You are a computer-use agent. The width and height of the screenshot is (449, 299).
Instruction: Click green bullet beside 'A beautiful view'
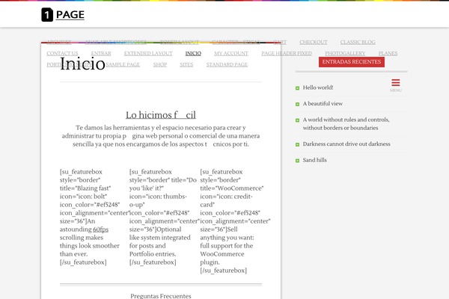tap(297, 104)
